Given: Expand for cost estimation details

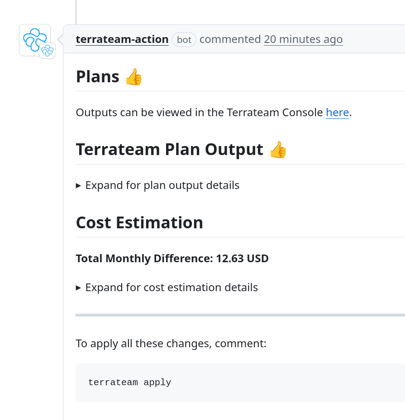Looking at the screenshot, I should [x=172, y=288].
